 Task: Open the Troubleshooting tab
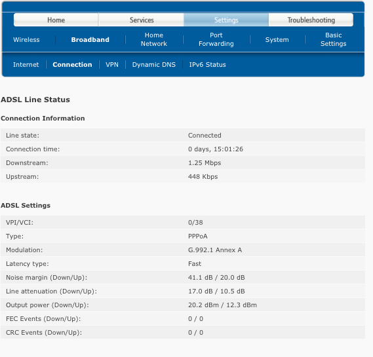(x=311, y=20)
